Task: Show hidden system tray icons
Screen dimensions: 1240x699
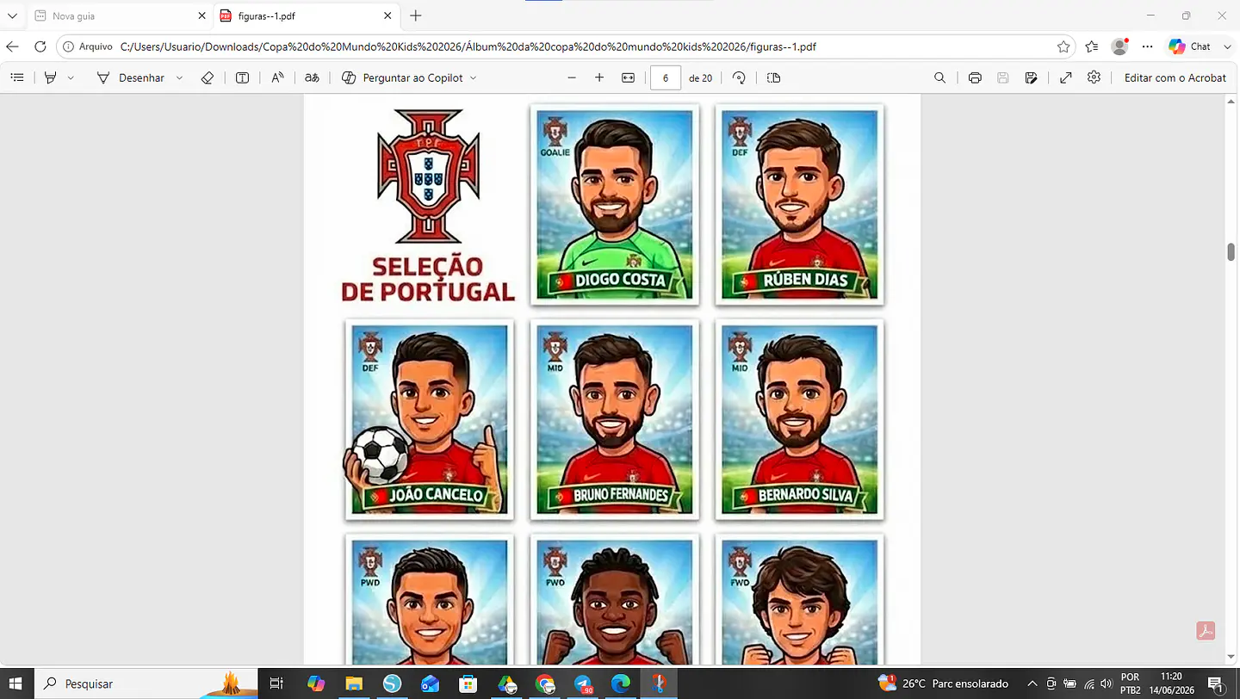Action: pyautogui.click(x=1032, y=684)
